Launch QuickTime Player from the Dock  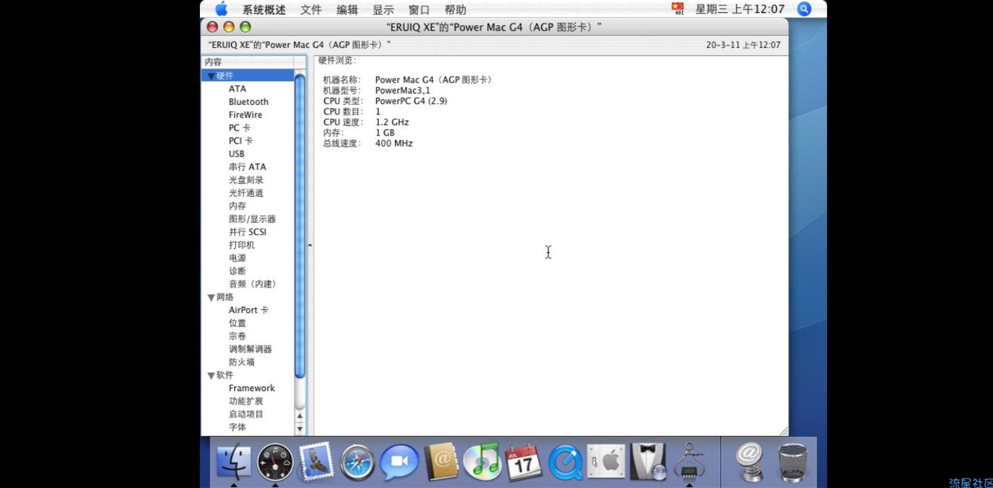(x=565, y=463)
